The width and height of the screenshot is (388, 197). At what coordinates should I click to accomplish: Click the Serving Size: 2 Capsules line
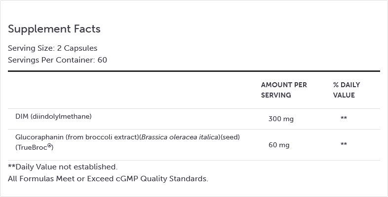tap(53, 48)
